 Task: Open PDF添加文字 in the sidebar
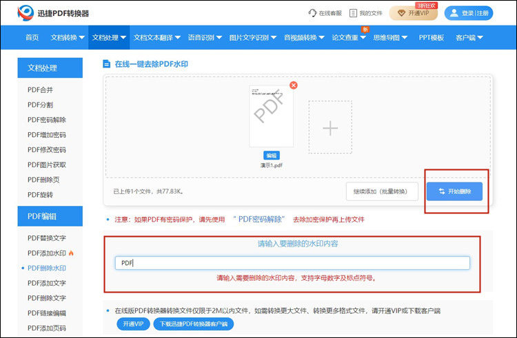47,283
